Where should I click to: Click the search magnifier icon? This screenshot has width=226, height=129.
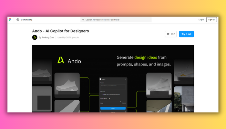(83, 20)
